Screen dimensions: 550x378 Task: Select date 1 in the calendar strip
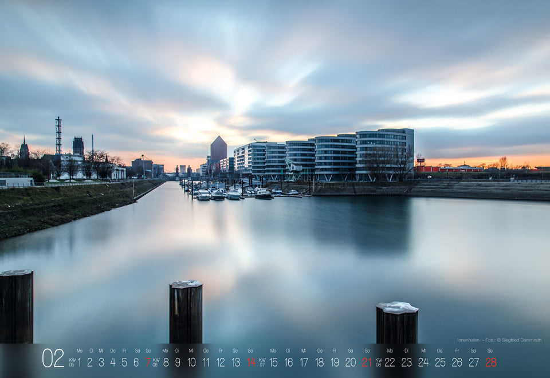[79, 362]
